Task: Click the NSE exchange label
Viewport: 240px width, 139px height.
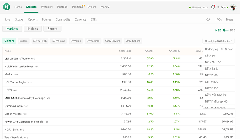Action: [x=218, y=30]
